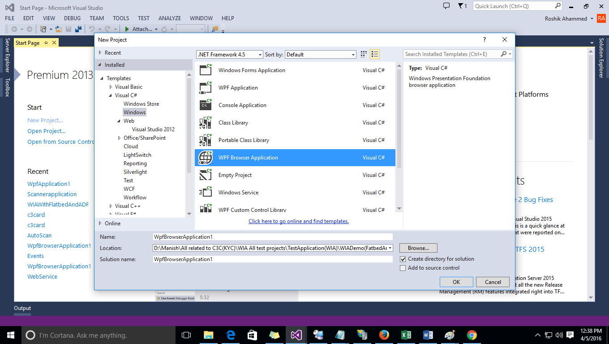The image size is (609, 344).
Task: Follow the link to find templates online
Action: point(298,221)
